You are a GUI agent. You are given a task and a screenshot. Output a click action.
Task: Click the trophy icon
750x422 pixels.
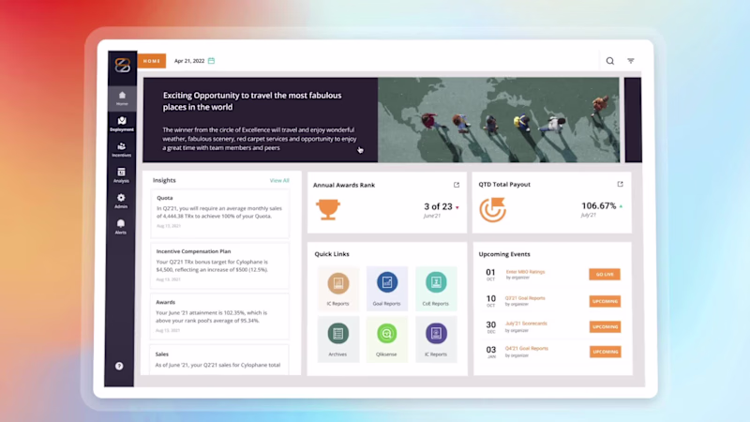pyautogui.click(x=328, y=209)
